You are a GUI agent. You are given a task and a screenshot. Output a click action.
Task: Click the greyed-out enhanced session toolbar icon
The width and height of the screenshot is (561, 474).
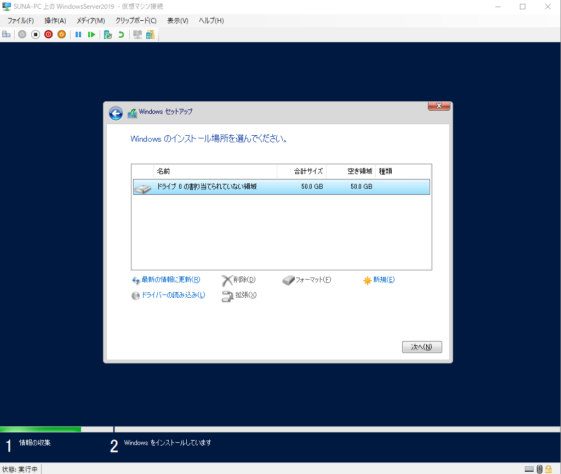click(138, 34)
